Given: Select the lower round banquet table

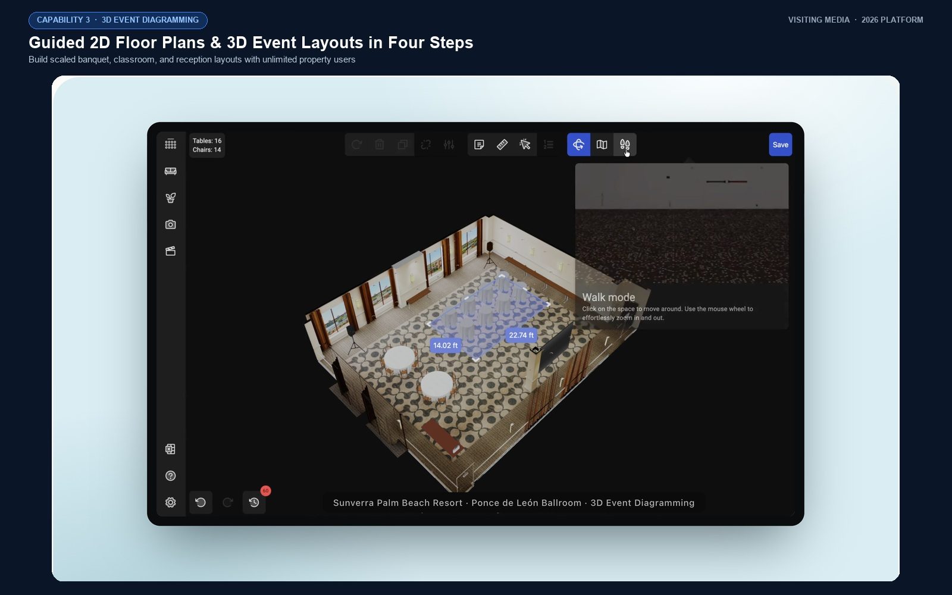Looking at the screenshot, I should point(437,384).
